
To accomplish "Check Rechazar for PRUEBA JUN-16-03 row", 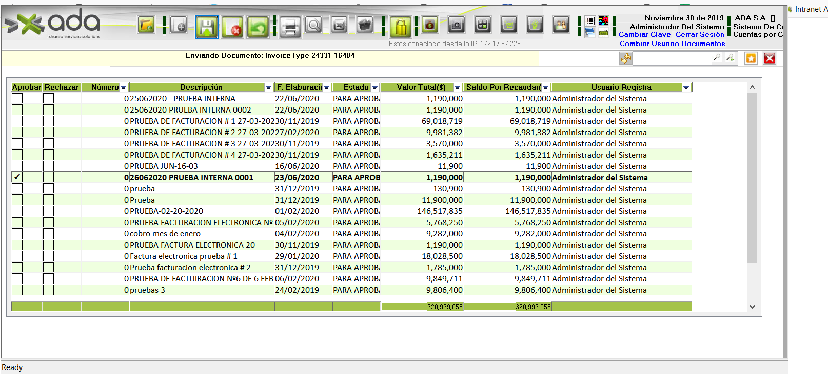I will point(49,166).
